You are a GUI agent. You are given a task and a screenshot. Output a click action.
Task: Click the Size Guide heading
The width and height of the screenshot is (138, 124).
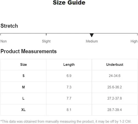[69, 2]
